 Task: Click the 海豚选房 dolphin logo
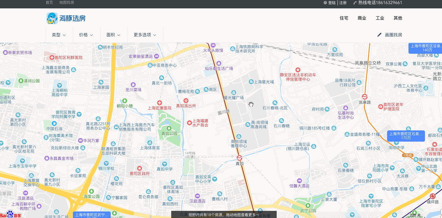[x=66, y=18]
